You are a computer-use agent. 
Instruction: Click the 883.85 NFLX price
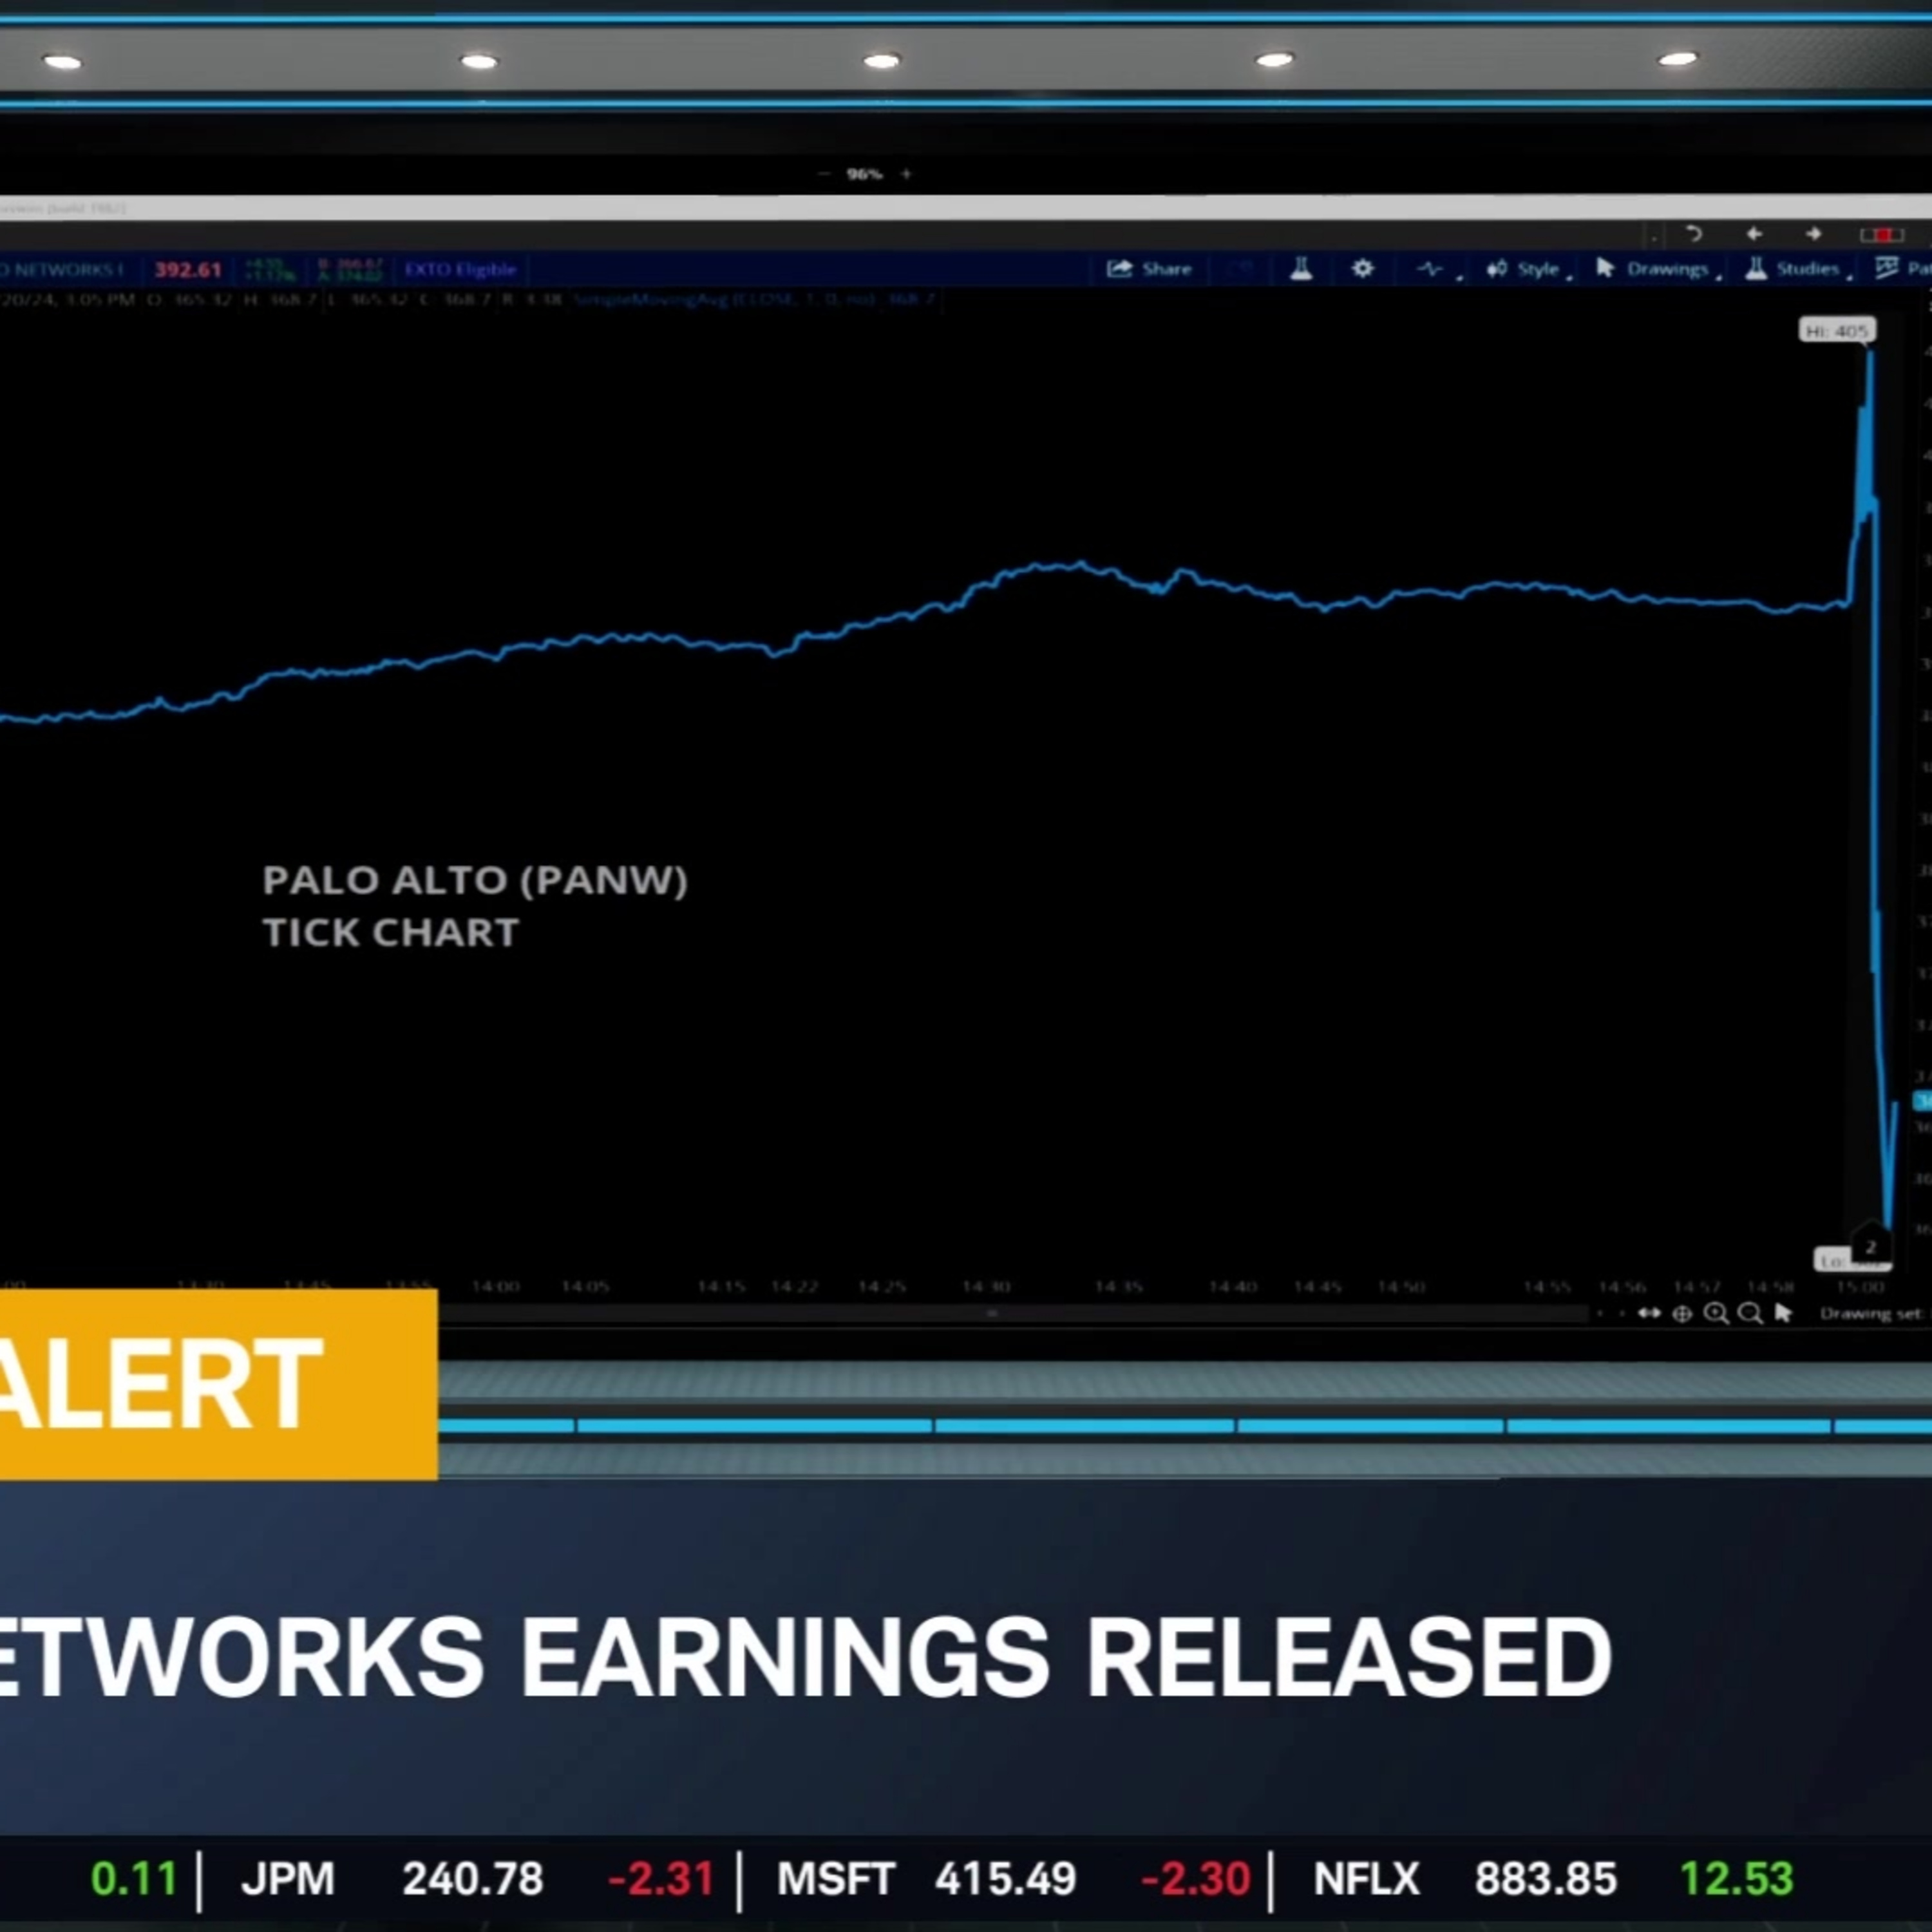point(1546,1879)
